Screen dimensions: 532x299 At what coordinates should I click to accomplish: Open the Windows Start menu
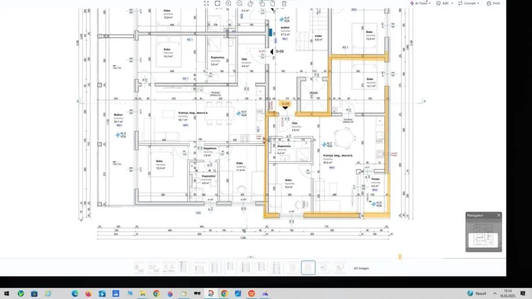pyautogui.click(x=6, y=294)
